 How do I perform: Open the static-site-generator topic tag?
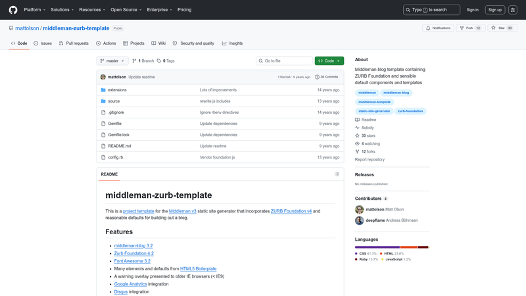[x=374, y=111]
